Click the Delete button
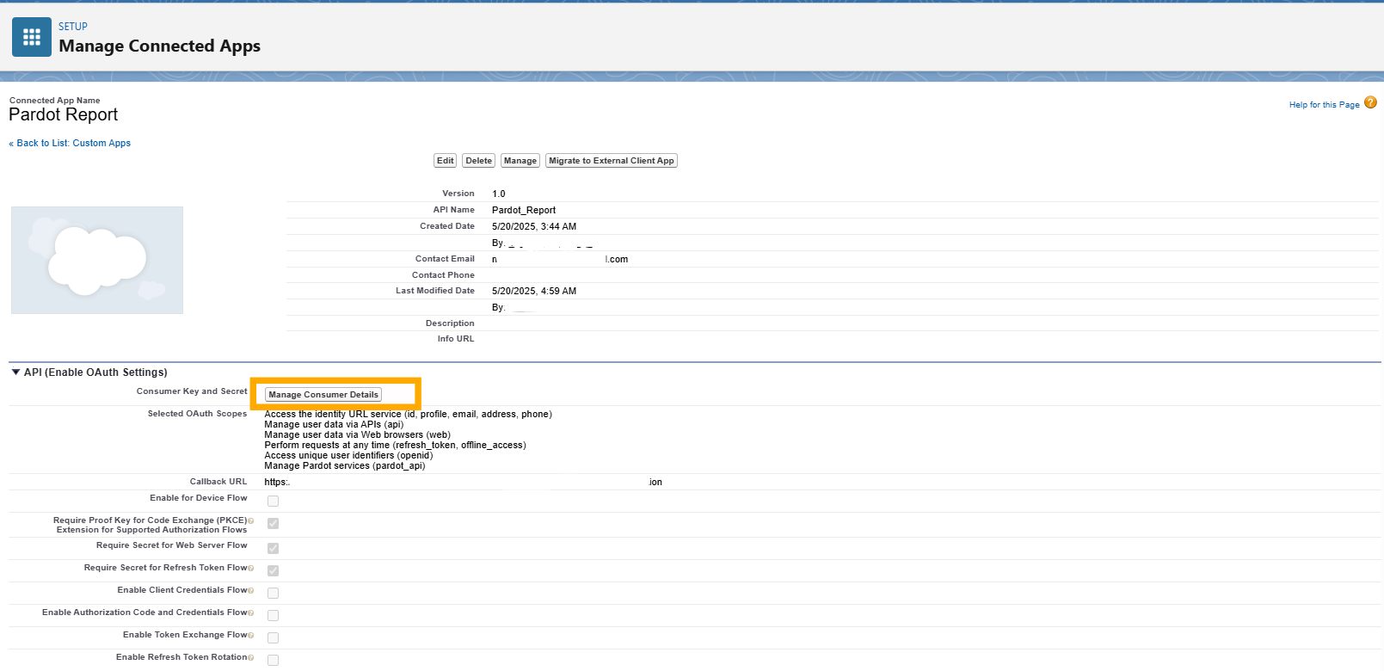Screen dimensions: 1384x671 pos(478,161)
